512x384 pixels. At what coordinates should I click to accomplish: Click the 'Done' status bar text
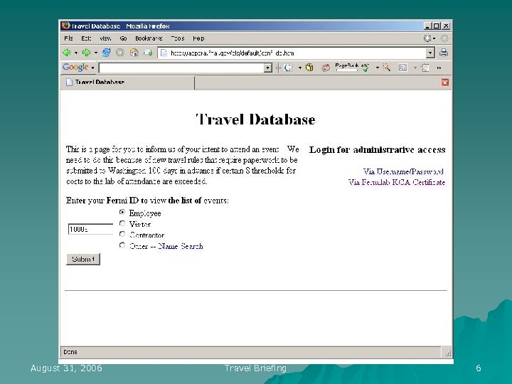click(70, 352)
